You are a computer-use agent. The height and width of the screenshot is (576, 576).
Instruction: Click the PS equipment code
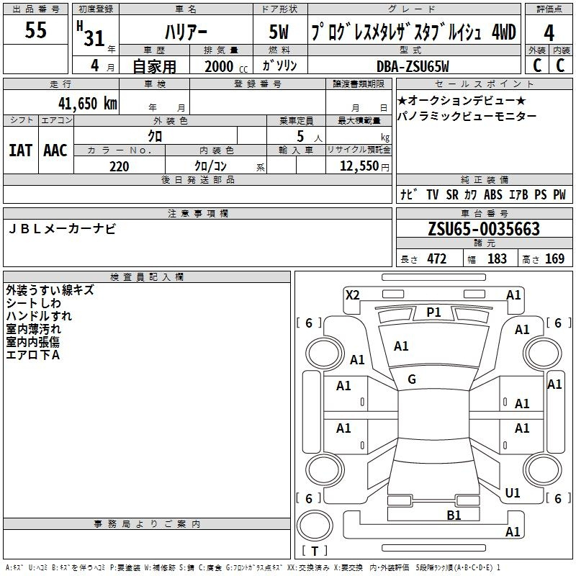click(x=541, y=194)
